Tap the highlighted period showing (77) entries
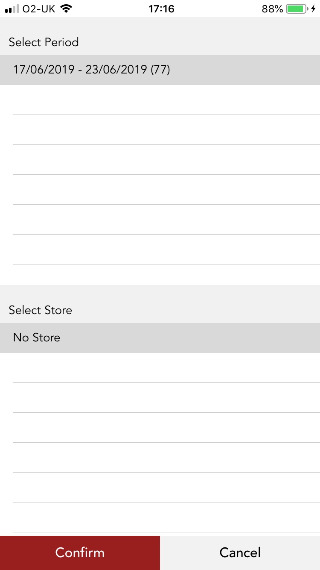320x570 pixels. coord(160,69)
